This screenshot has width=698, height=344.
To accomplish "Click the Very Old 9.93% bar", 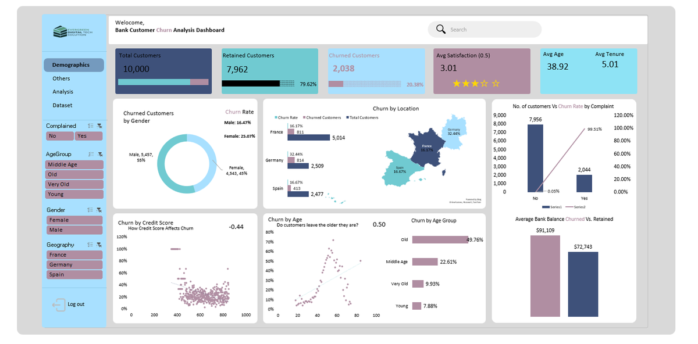I will (x=418, y=284).
